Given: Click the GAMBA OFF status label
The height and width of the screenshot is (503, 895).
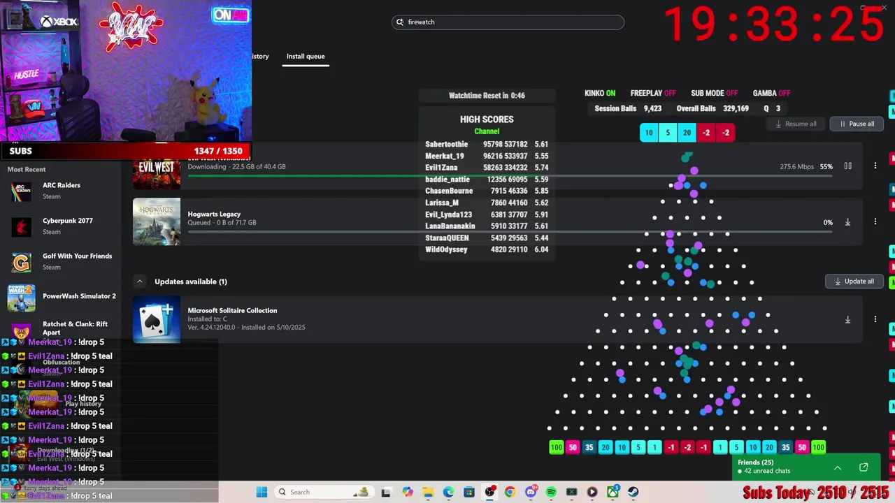Looking at the screenshot, I should click(x=771, y=93).
